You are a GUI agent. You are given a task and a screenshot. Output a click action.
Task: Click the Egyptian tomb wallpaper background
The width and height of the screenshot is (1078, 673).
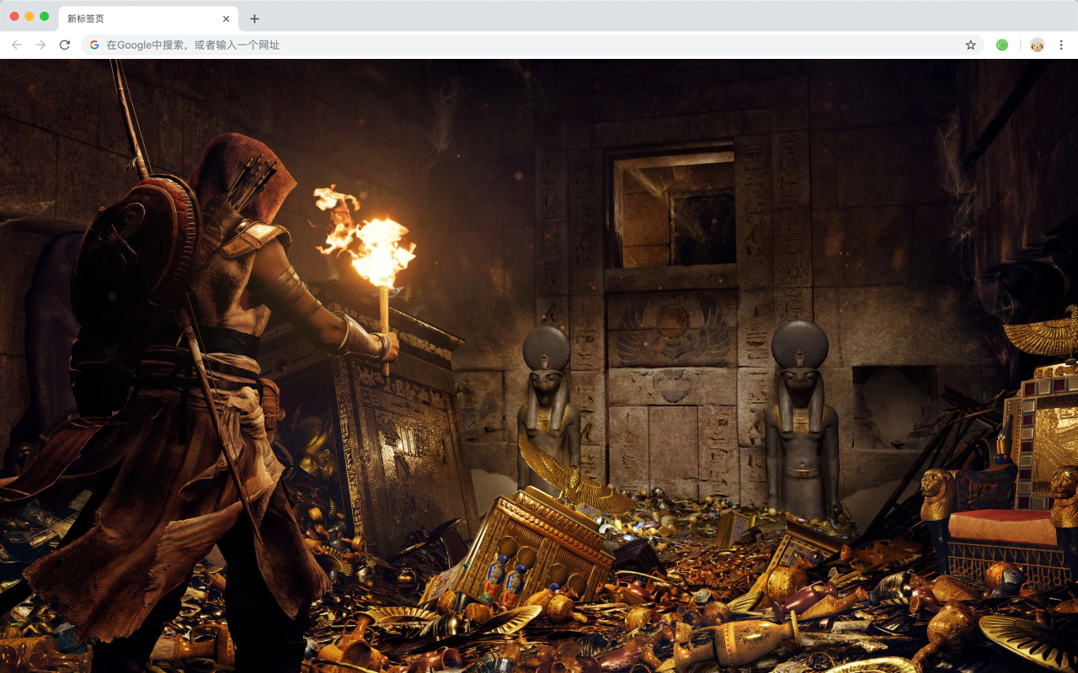tap(539, 366)
